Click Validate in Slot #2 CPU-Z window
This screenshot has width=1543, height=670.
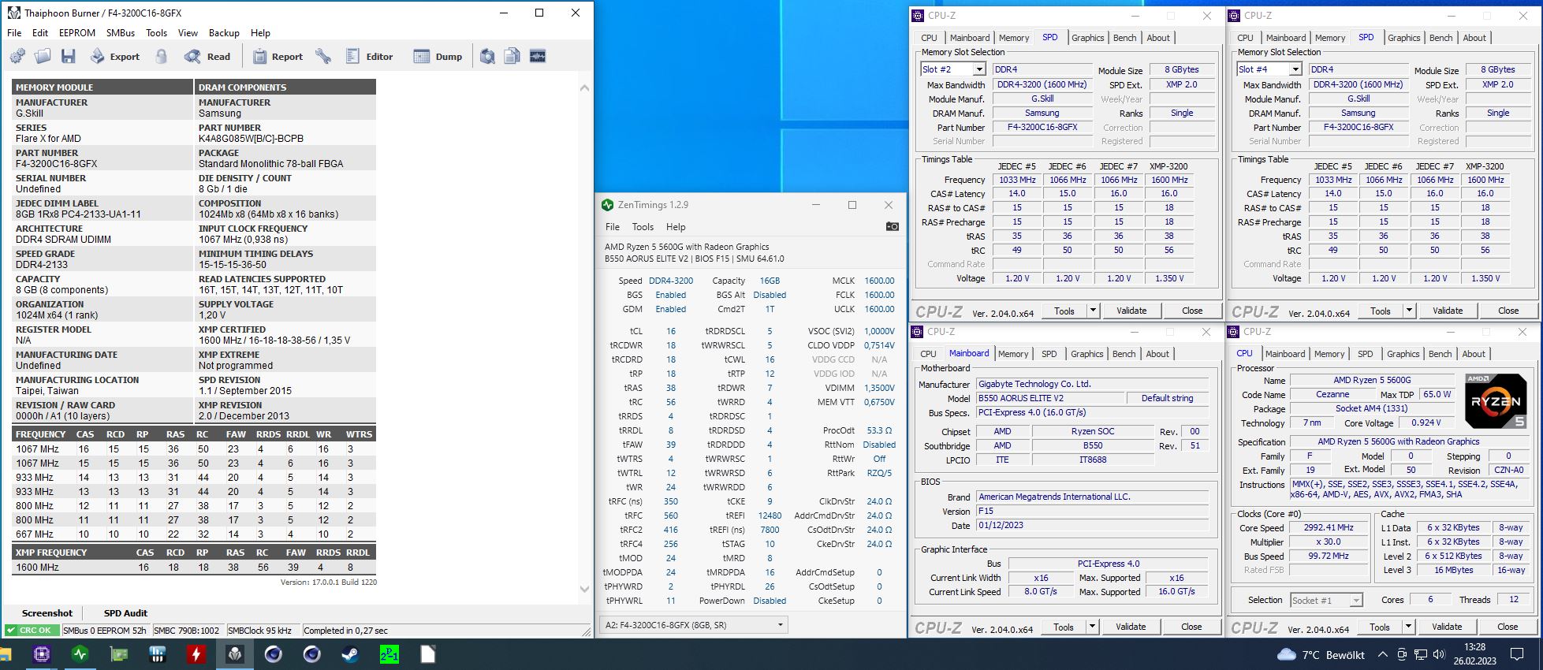[1131, 311]
